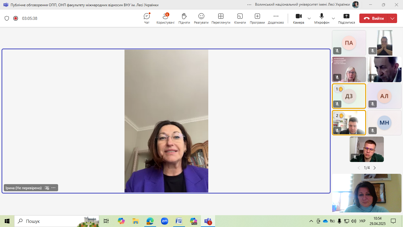Expand microphone options dropdown arrow
403x227 pixels.
(x=333, y=18)
